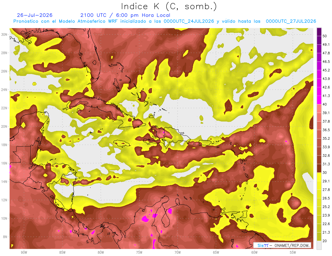Click the "2100 UTC / 6:00 pm Hora Local" text
The image size is (332, 256).
125,15
